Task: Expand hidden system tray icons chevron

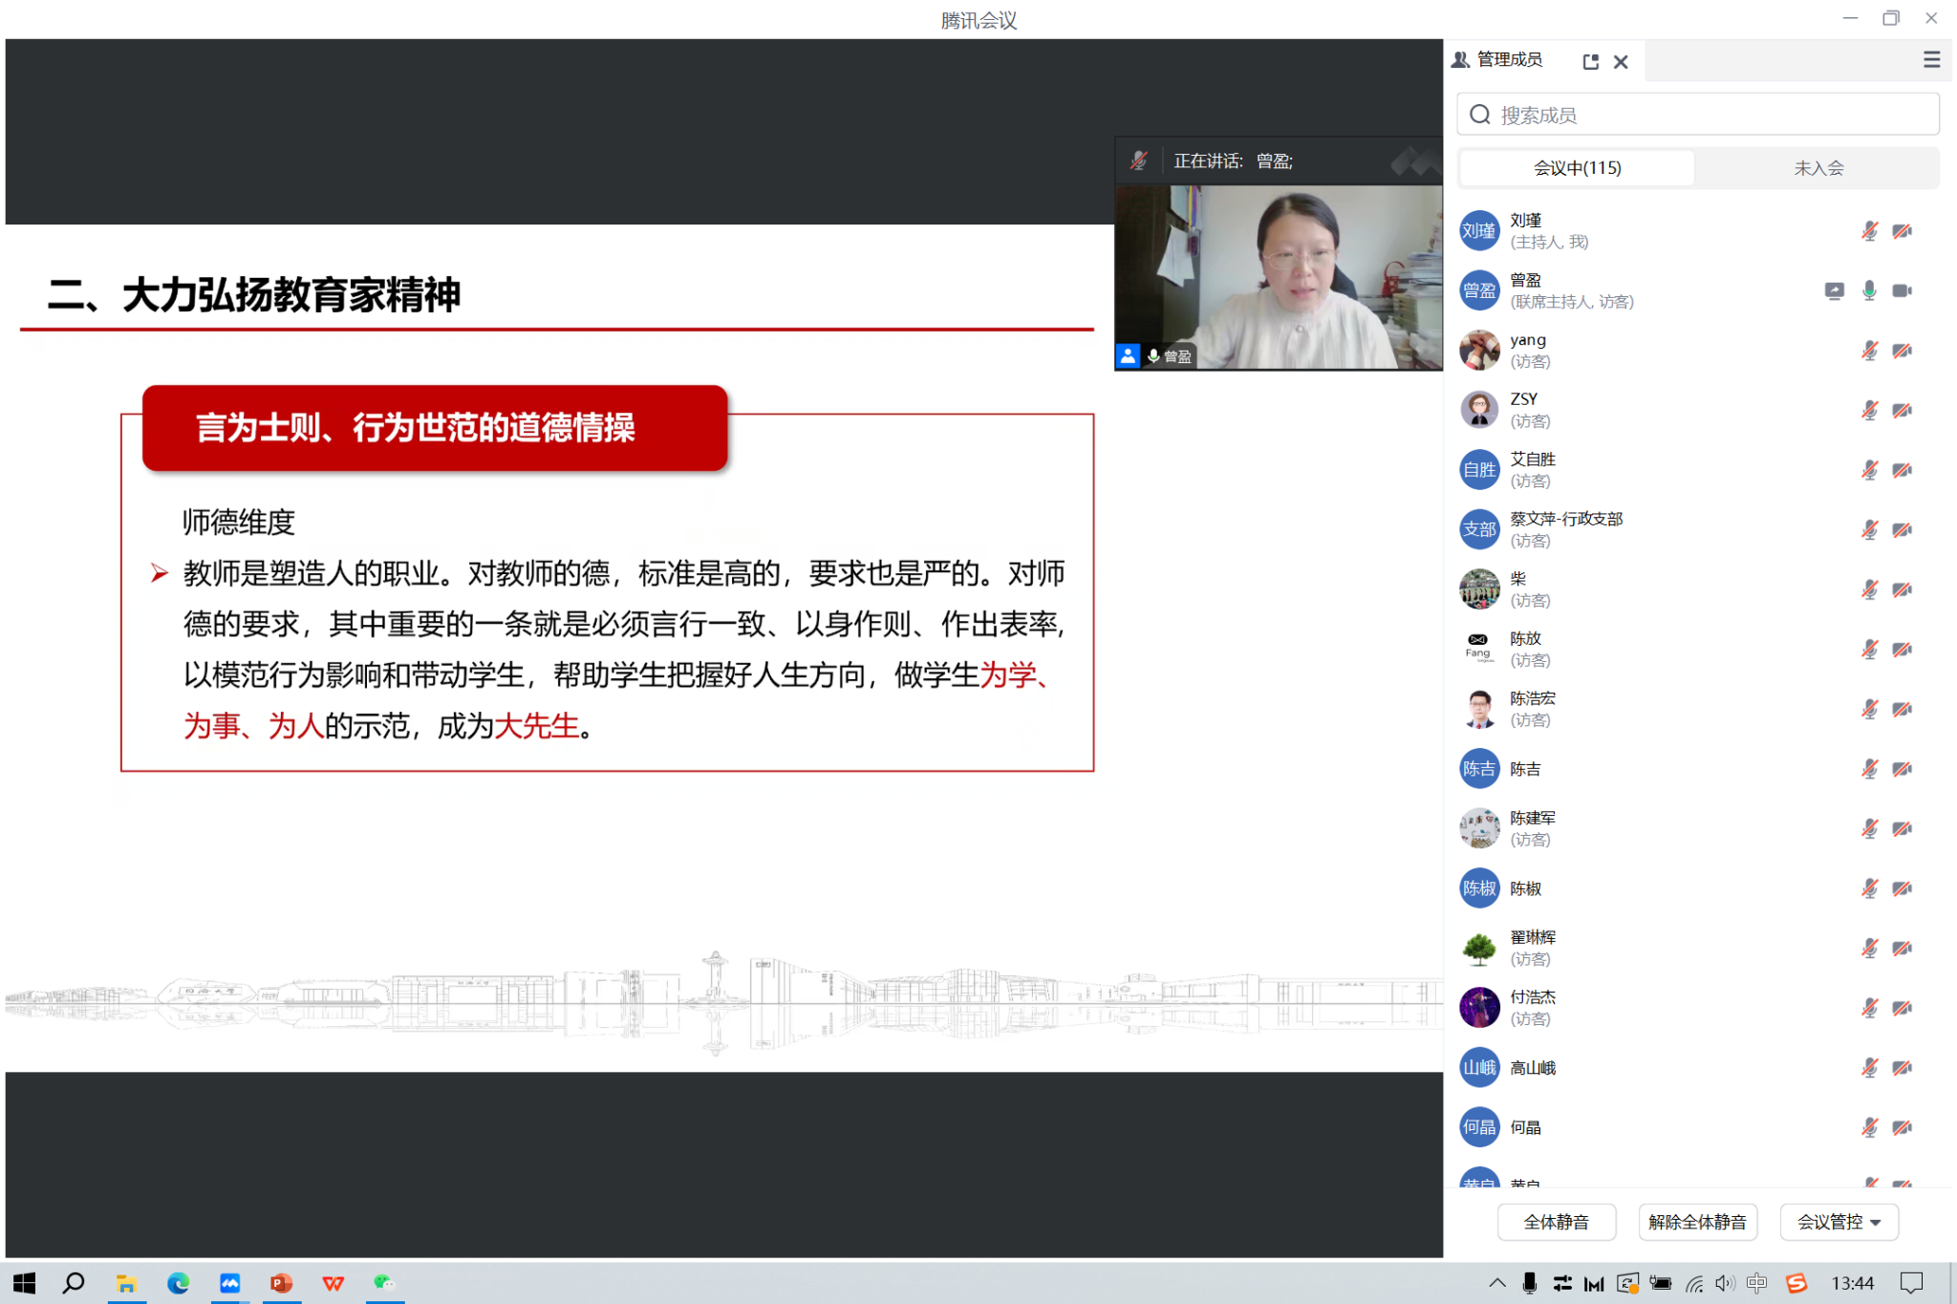Action: click(x=1496, y=1283)
